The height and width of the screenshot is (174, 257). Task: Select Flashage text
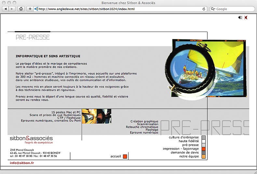tap(152, 130)
